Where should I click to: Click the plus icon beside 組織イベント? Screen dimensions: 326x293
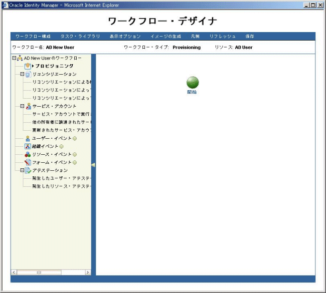[x=61, y=146]
